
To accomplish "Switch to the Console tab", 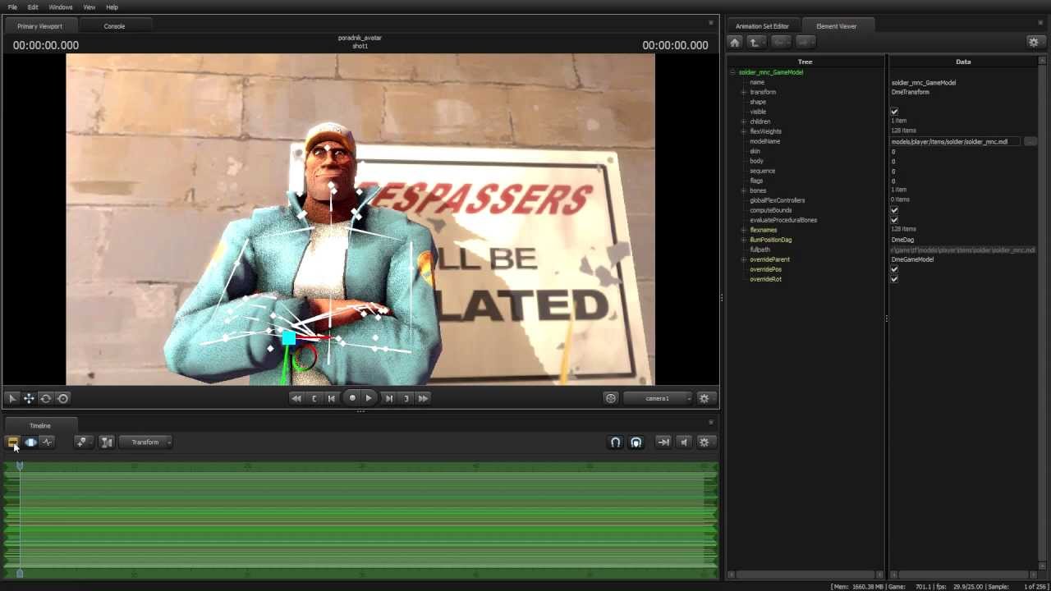I will (114, 26).
